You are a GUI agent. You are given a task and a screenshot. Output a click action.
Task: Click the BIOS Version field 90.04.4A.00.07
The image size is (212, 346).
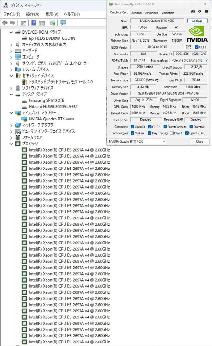pos(157,47)
